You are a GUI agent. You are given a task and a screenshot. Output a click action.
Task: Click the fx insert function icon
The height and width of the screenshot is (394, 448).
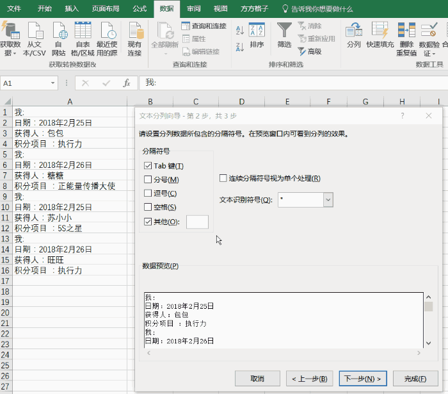(127, 83)
